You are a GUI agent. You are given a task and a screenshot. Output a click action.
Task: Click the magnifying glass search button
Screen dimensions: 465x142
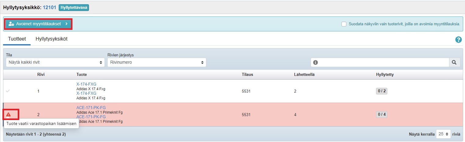pyautogui.click(x=454, y=62)
